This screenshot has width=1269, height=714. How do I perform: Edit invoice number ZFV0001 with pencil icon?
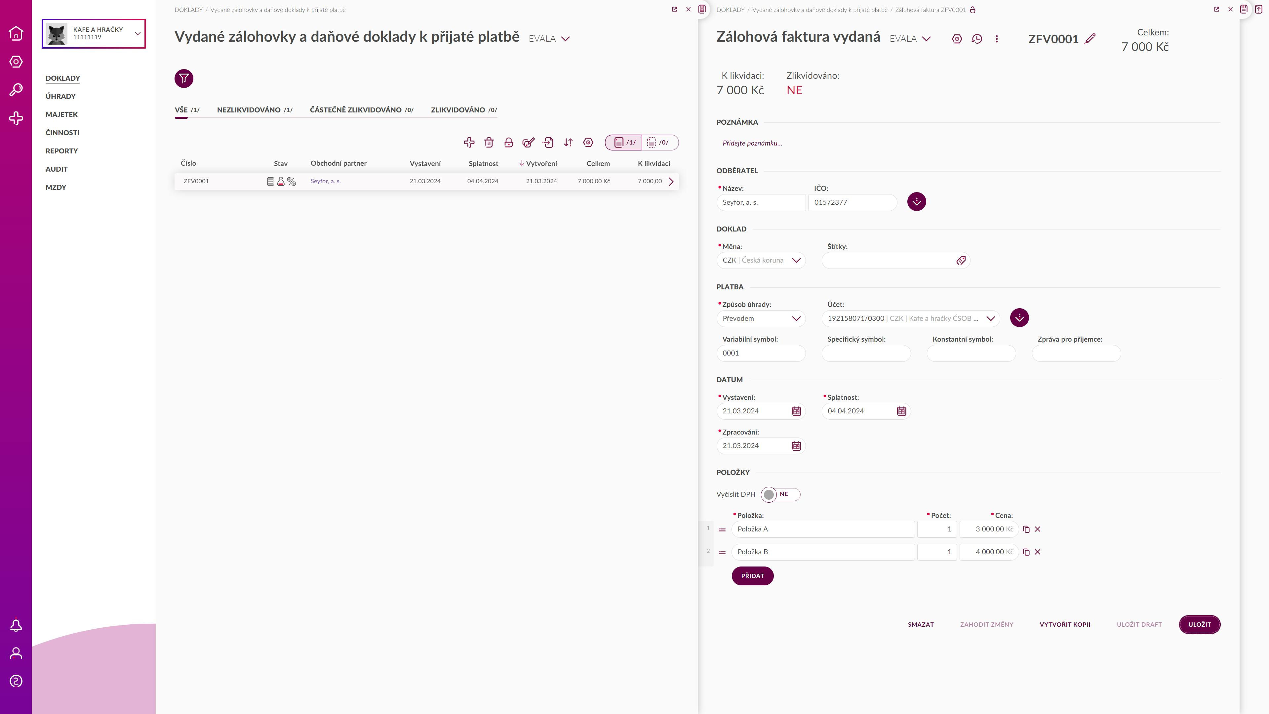point(1090,38)
